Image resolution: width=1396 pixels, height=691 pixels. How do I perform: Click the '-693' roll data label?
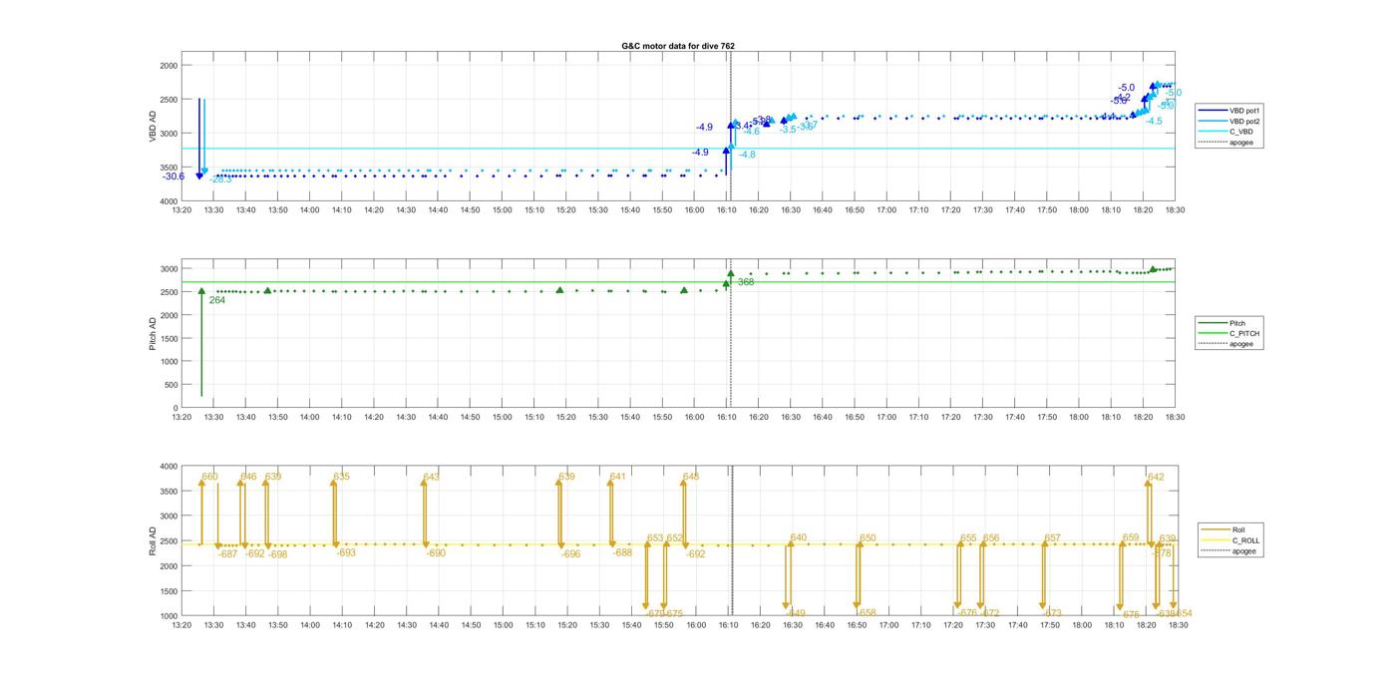pos(346,552)
